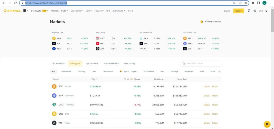Switch to the Spot Markets tab

tap(92, 63)
